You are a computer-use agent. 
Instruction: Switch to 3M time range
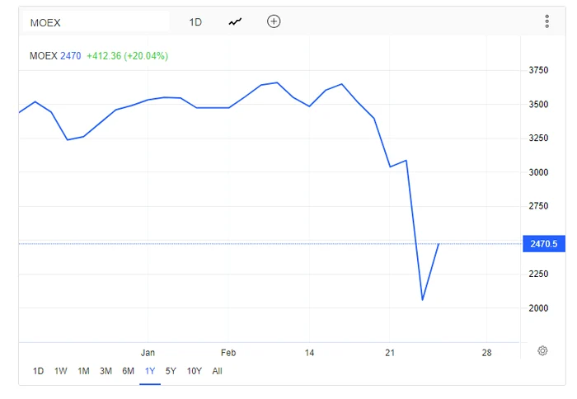tap(106, 371)
